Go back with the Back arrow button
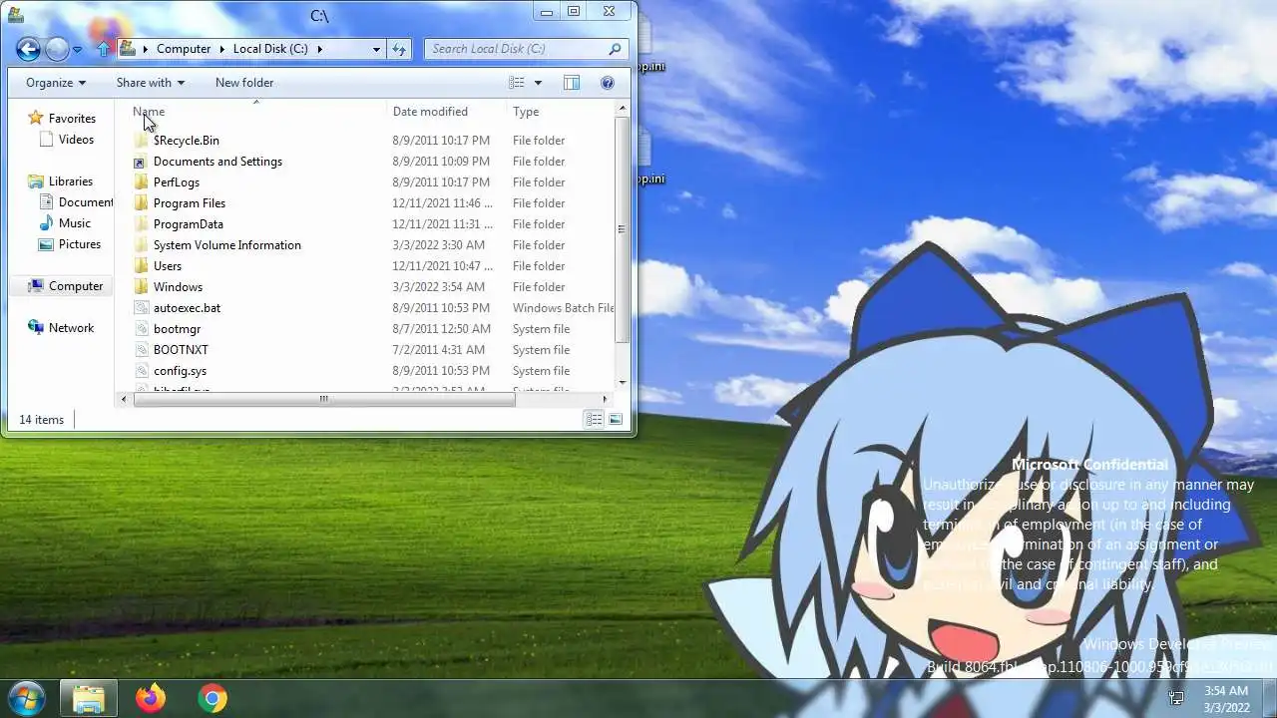The height and width of the screenshot is (718, 1277). [28, 49]
